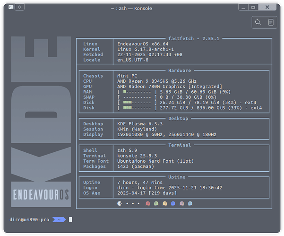This screenshot has width=284, height=236.
Task: Click the 26.24 GiB disk usage bar
Action: coord(137,102)
